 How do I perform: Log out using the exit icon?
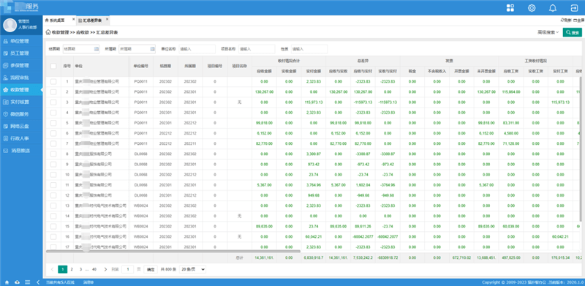pyautogui.click(x=574, y=8)
